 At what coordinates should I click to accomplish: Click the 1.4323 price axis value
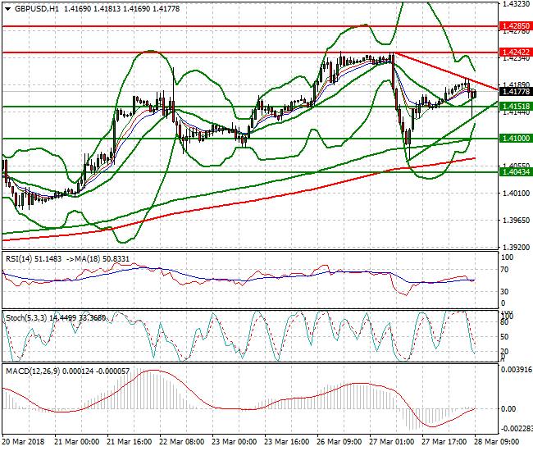click(x=514, y=4)
